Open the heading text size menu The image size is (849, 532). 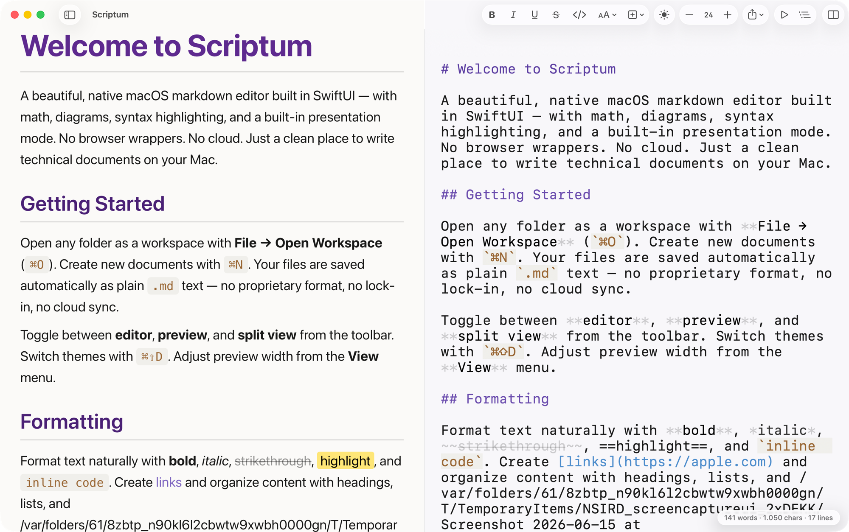coord(607,15)
